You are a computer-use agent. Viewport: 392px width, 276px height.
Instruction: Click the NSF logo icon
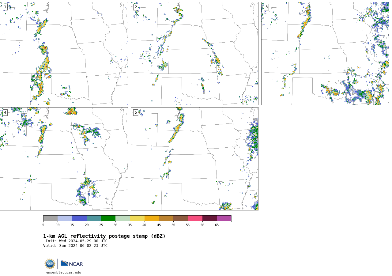tap(50, 264)
